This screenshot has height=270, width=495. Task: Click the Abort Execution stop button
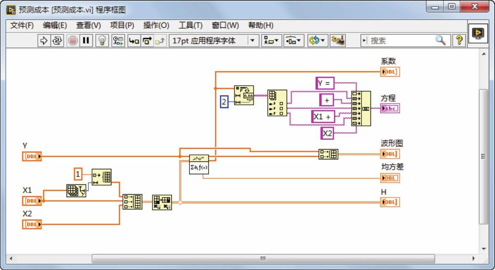(73, 41)
